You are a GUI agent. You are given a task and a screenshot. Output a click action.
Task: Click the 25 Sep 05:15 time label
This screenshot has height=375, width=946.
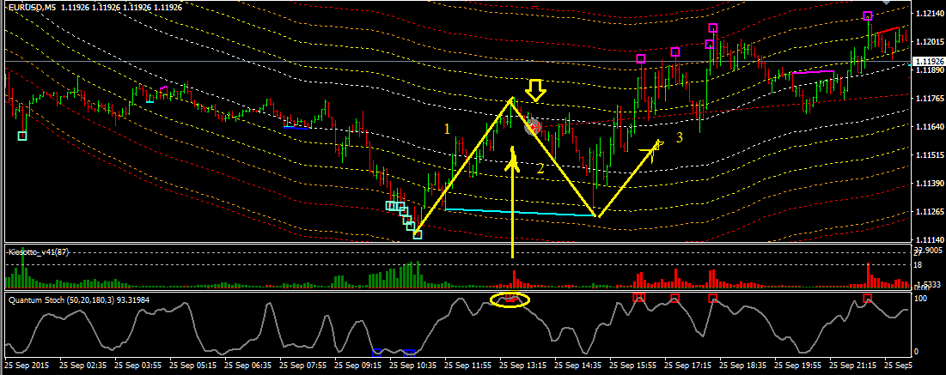(192, 366)
